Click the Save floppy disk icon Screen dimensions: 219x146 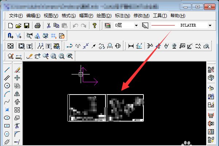pyautogui.click(x=27, y=26)
